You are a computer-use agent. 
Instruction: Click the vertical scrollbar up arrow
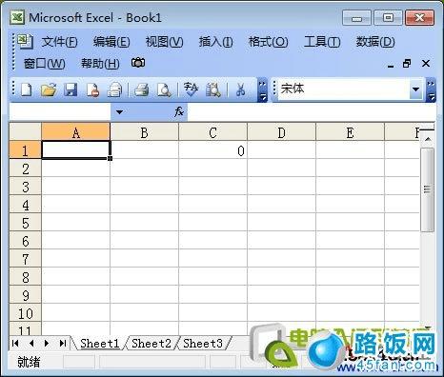point(428,139)
